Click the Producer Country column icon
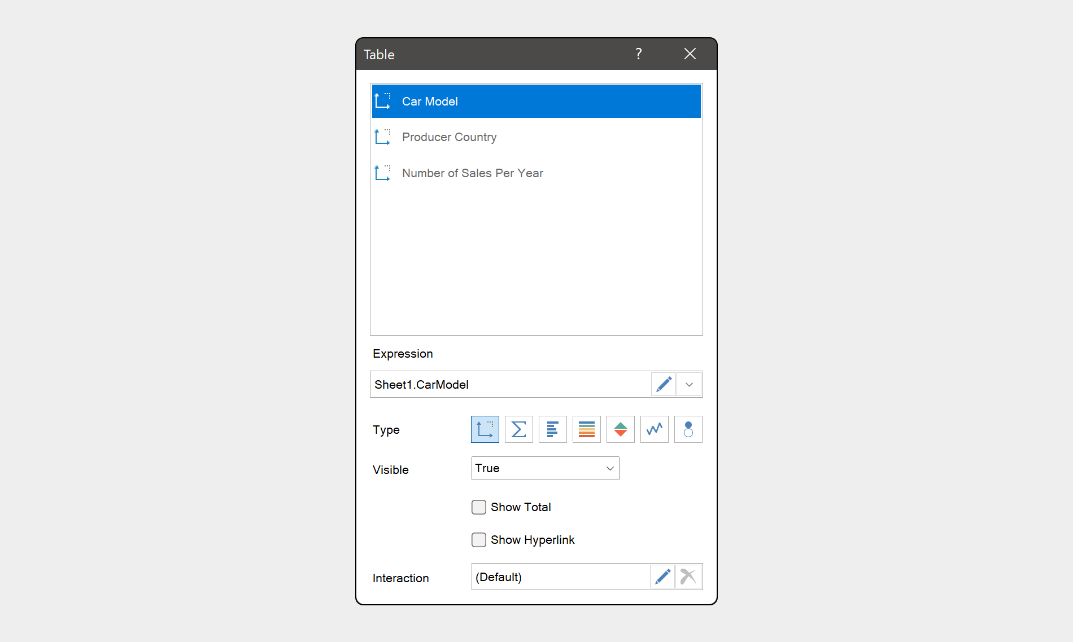Image resolution: width=1073 pixels, height=642 pixels. click(383, 137)
